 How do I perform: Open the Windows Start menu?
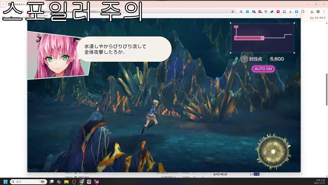coord(5,182)
